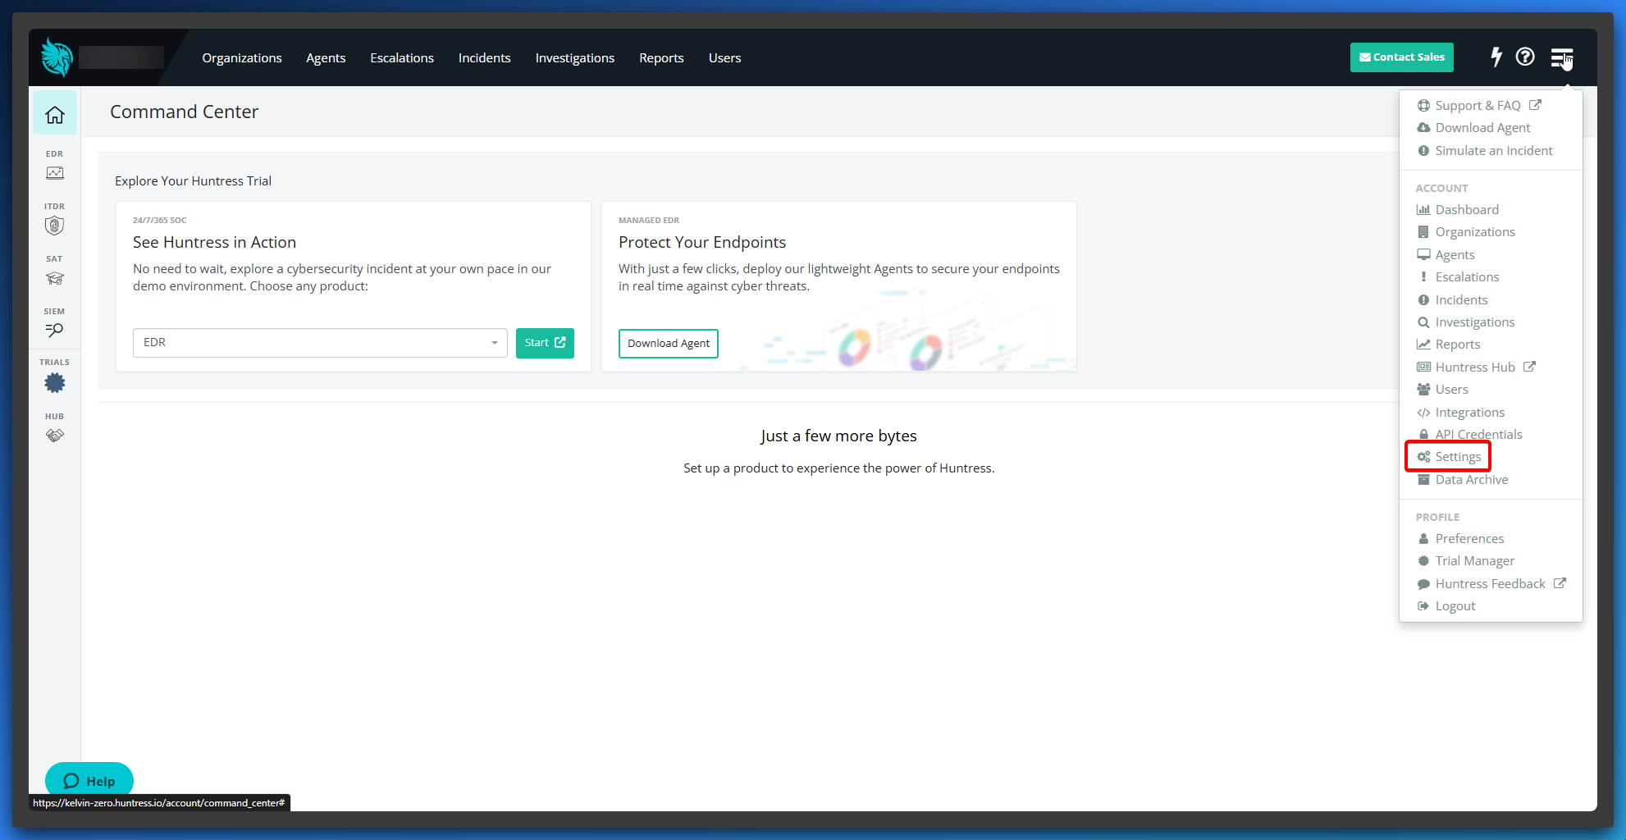
Task: Click the Protect Your Endpoints heading
Action: (702, 242)
